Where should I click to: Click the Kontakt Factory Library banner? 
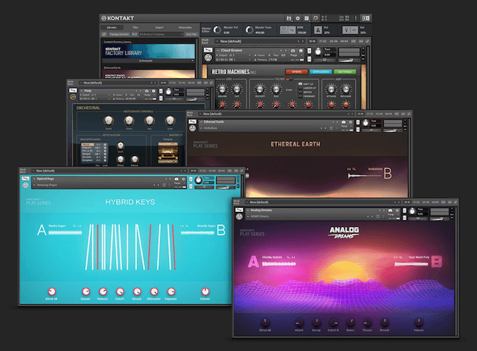coord(149,51)
